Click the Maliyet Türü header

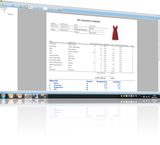pyautogui.click(x=54, y=81)
